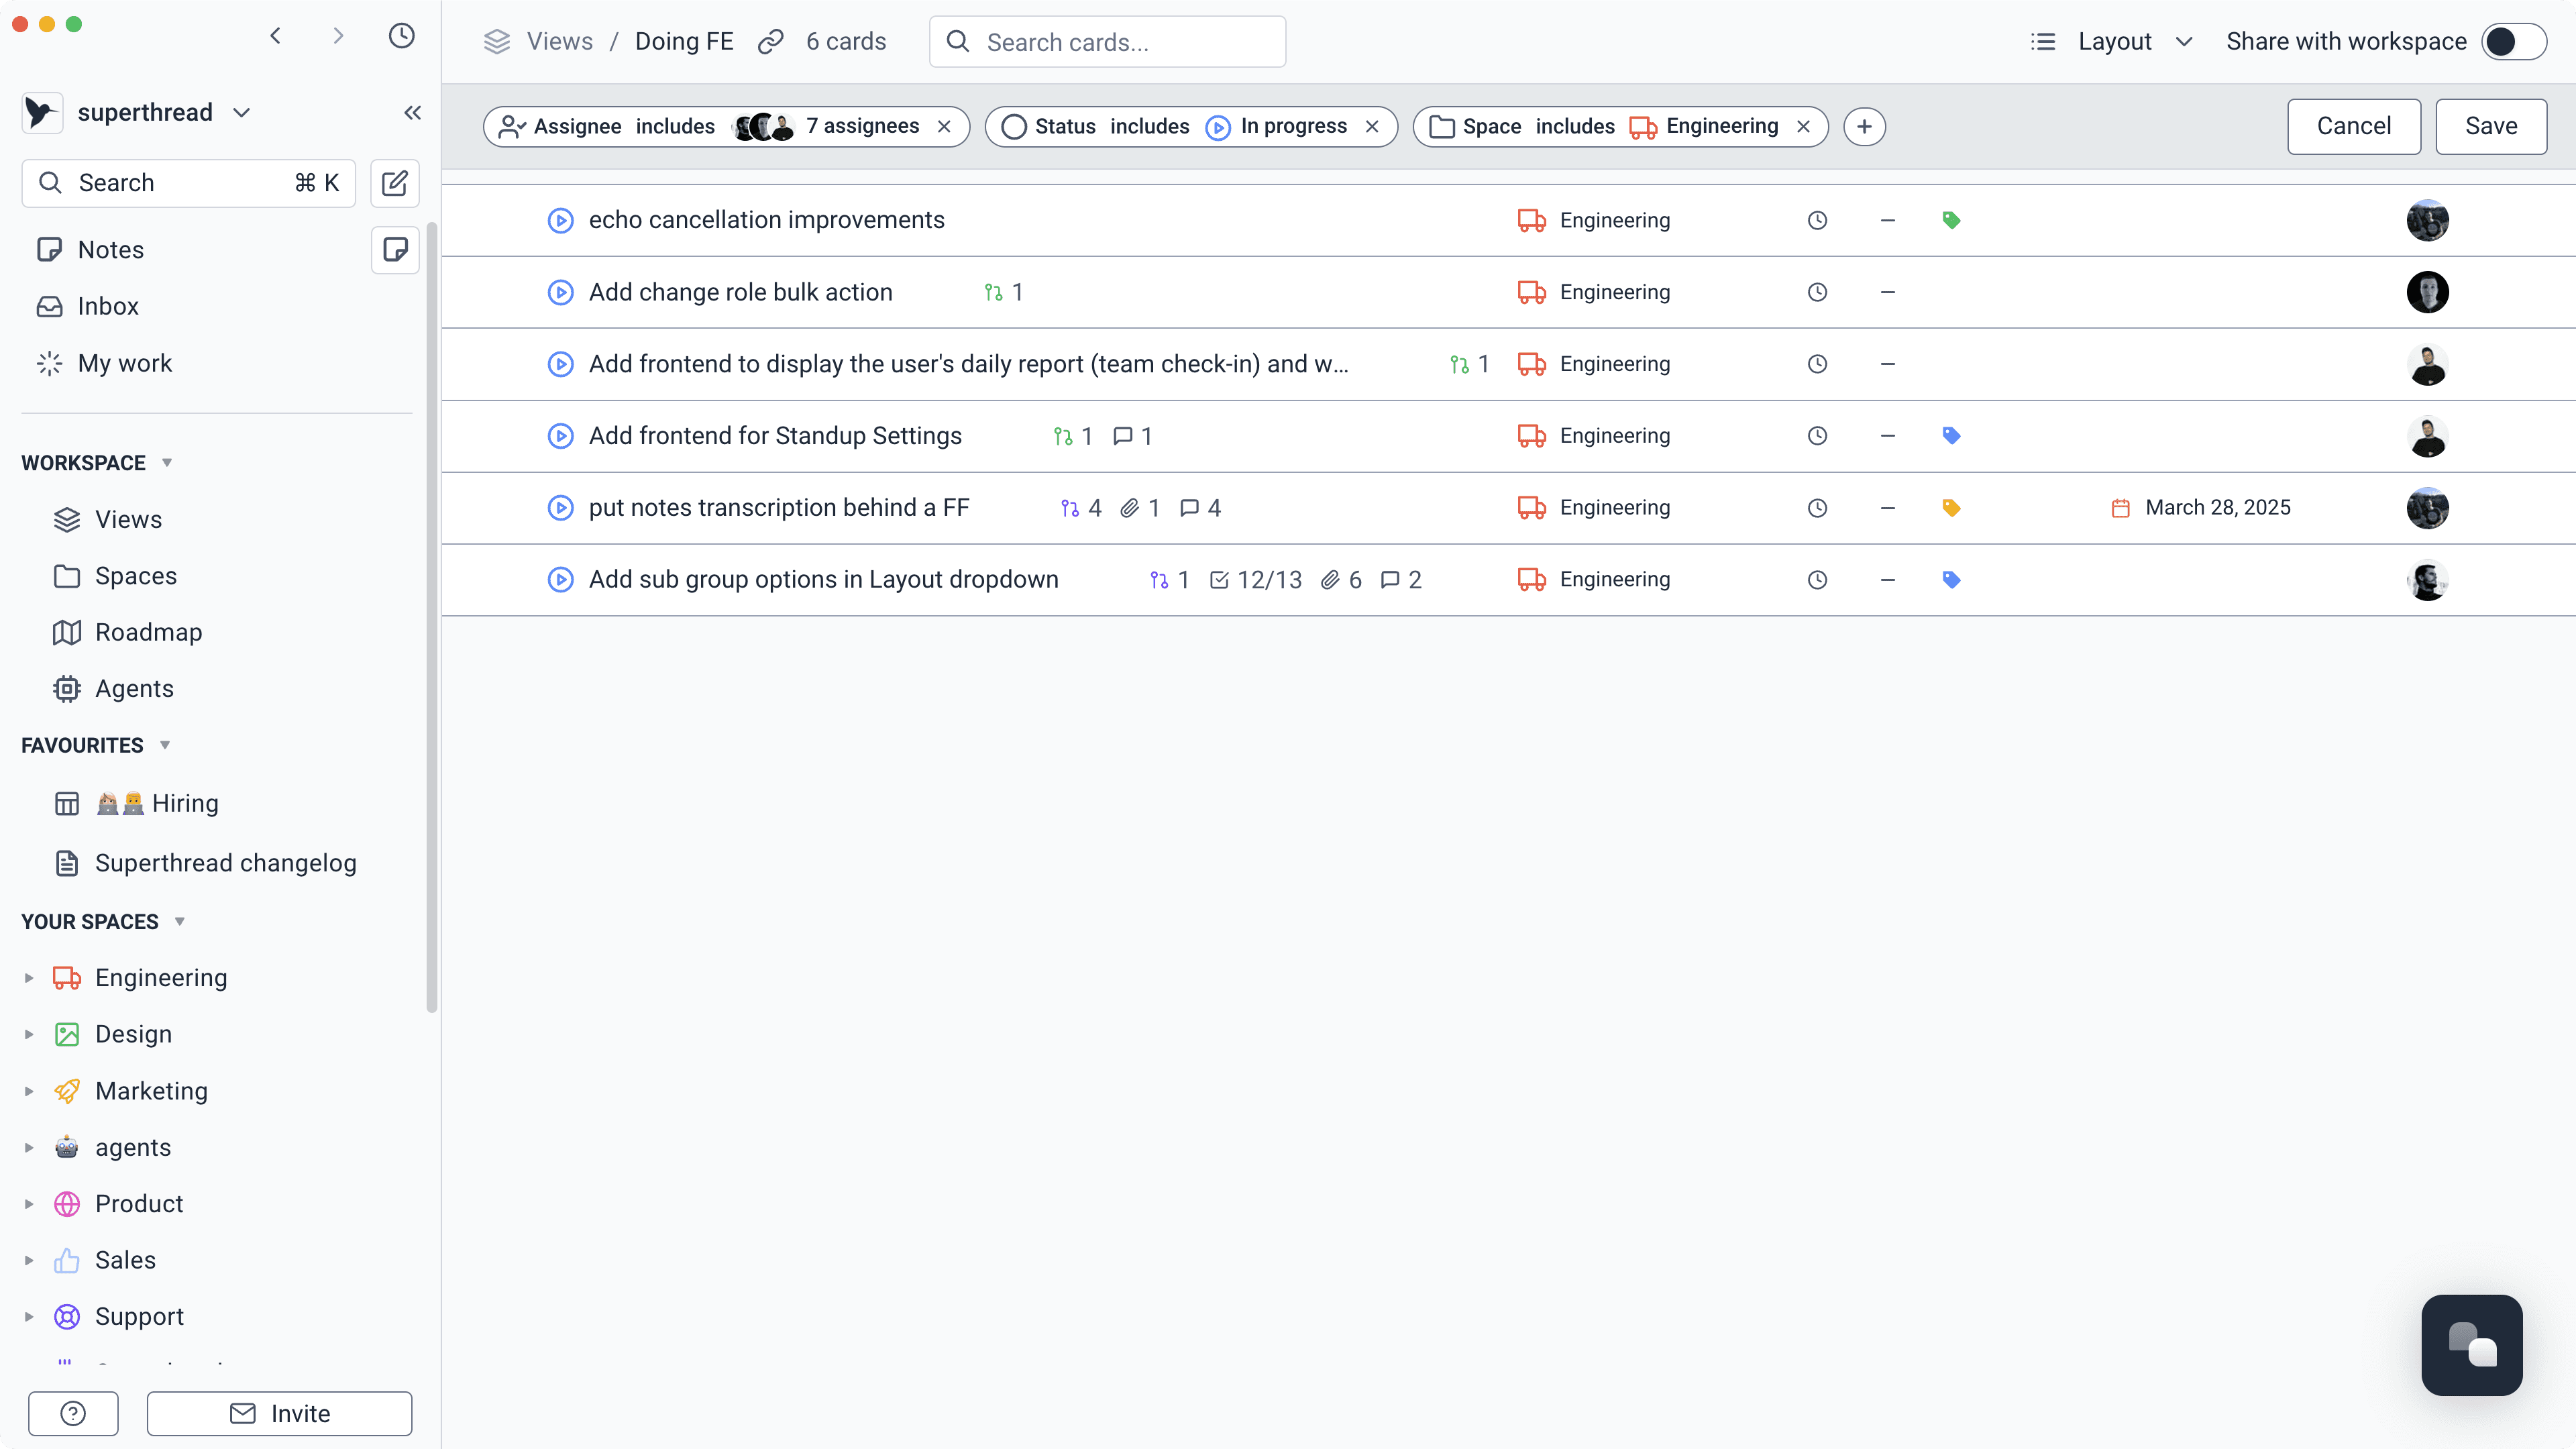The image size is (2576, 1449).
Task: Expand the Sales space
Action: [x=29, y=1260]
